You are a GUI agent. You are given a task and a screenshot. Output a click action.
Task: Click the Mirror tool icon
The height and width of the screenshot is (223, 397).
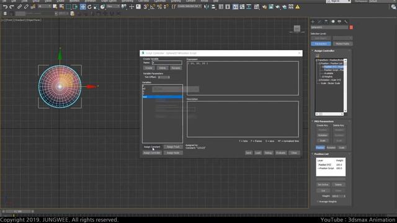(207, 7)
